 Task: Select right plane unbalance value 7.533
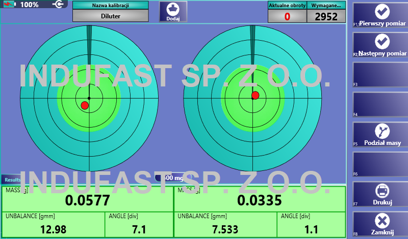click(x=225, y=229)
